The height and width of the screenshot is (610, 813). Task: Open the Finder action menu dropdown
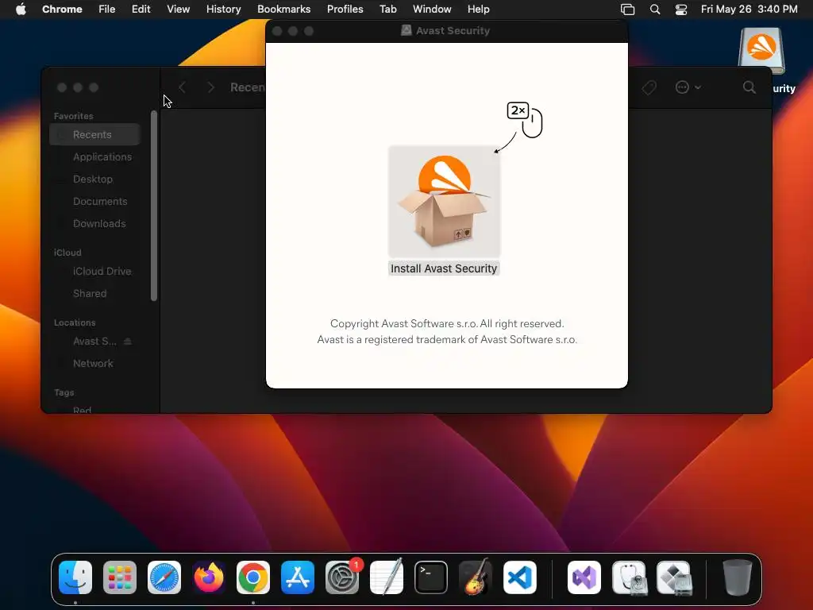tap(688, 87)
